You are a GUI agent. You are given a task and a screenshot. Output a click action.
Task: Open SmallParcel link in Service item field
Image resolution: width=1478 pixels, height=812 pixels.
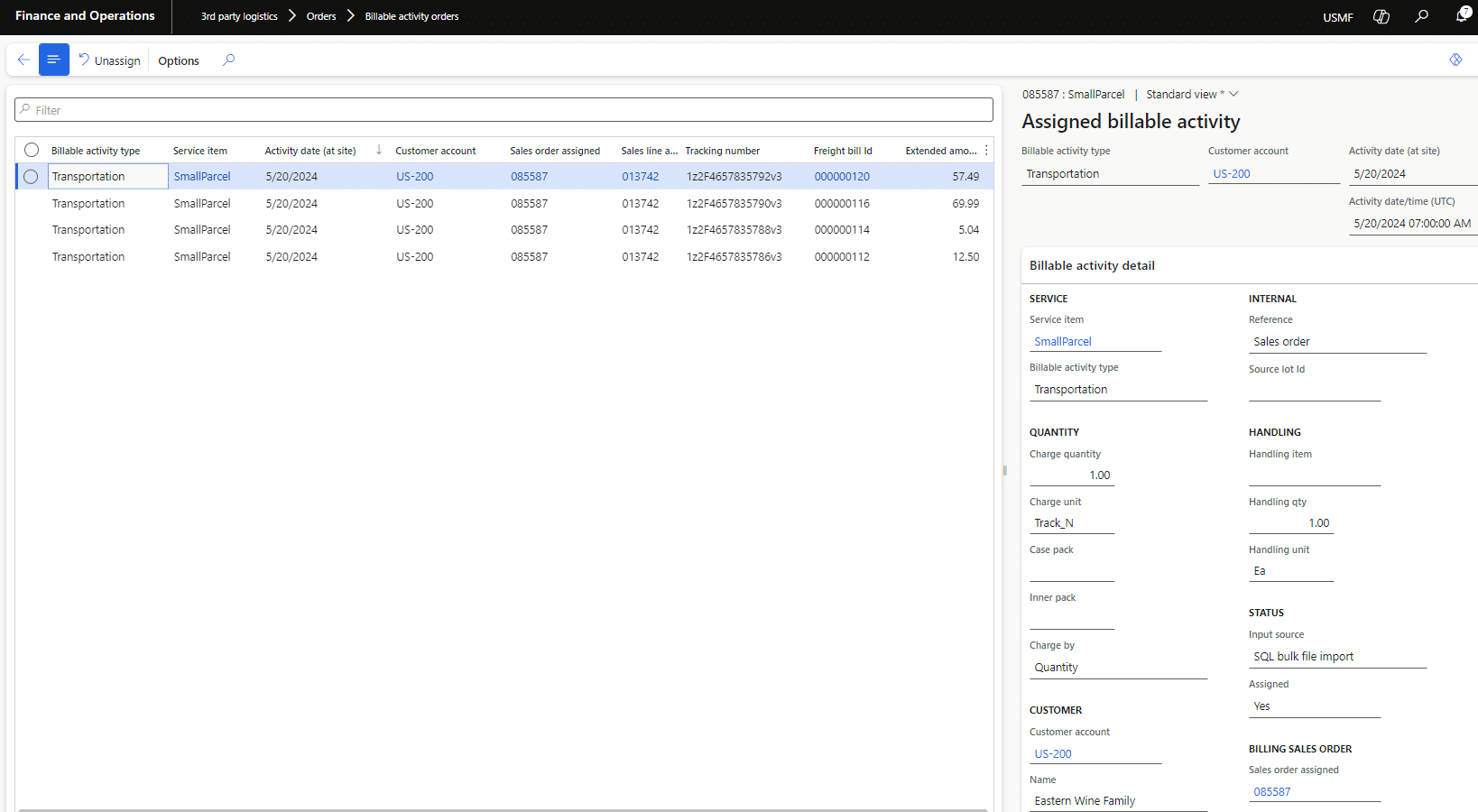1063,342
